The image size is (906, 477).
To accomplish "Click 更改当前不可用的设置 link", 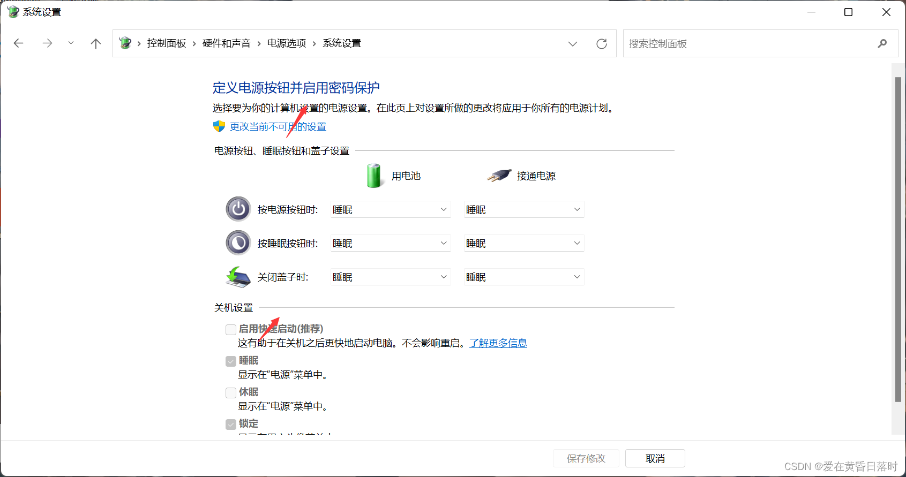I will (x=278, y=127).
